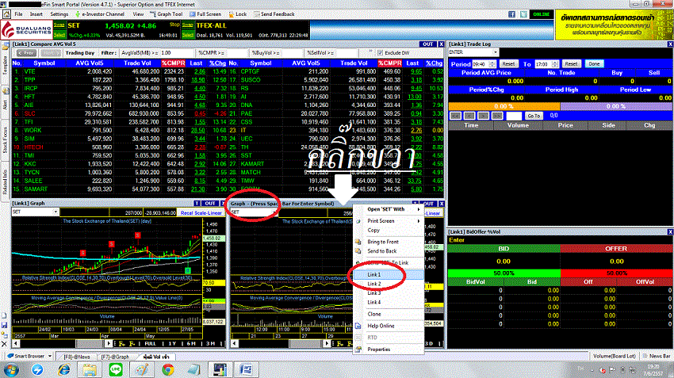Switch to the [F7]-@Graph tab
674x378 pixels.
coord(115,357)
